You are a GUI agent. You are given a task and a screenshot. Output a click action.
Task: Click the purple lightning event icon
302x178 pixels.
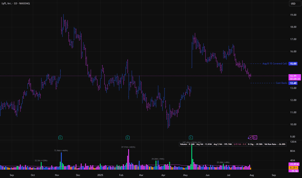(250, 138)
